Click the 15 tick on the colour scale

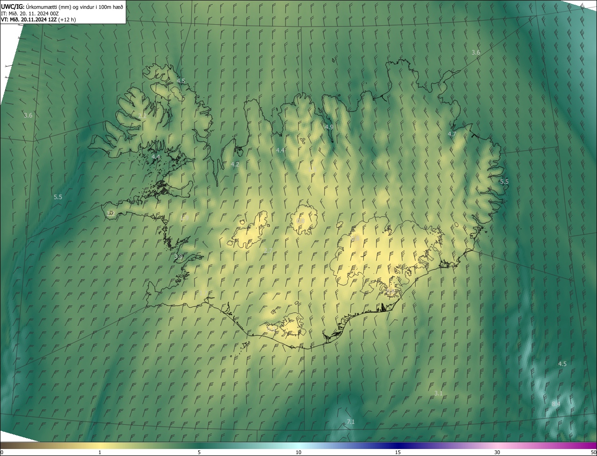point(398,452)
